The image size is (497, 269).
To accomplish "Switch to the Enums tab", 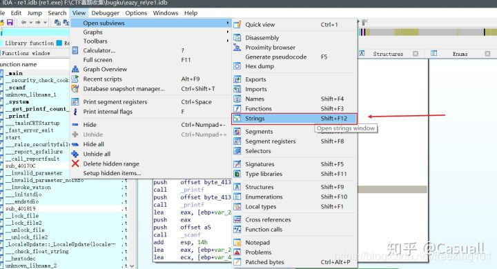I will click(460, 54).
